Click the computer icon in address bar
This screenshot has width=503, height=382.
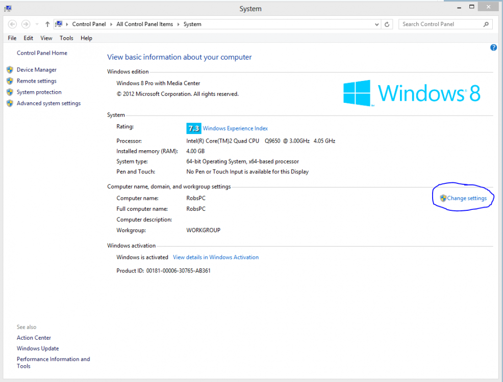point(59,24)
